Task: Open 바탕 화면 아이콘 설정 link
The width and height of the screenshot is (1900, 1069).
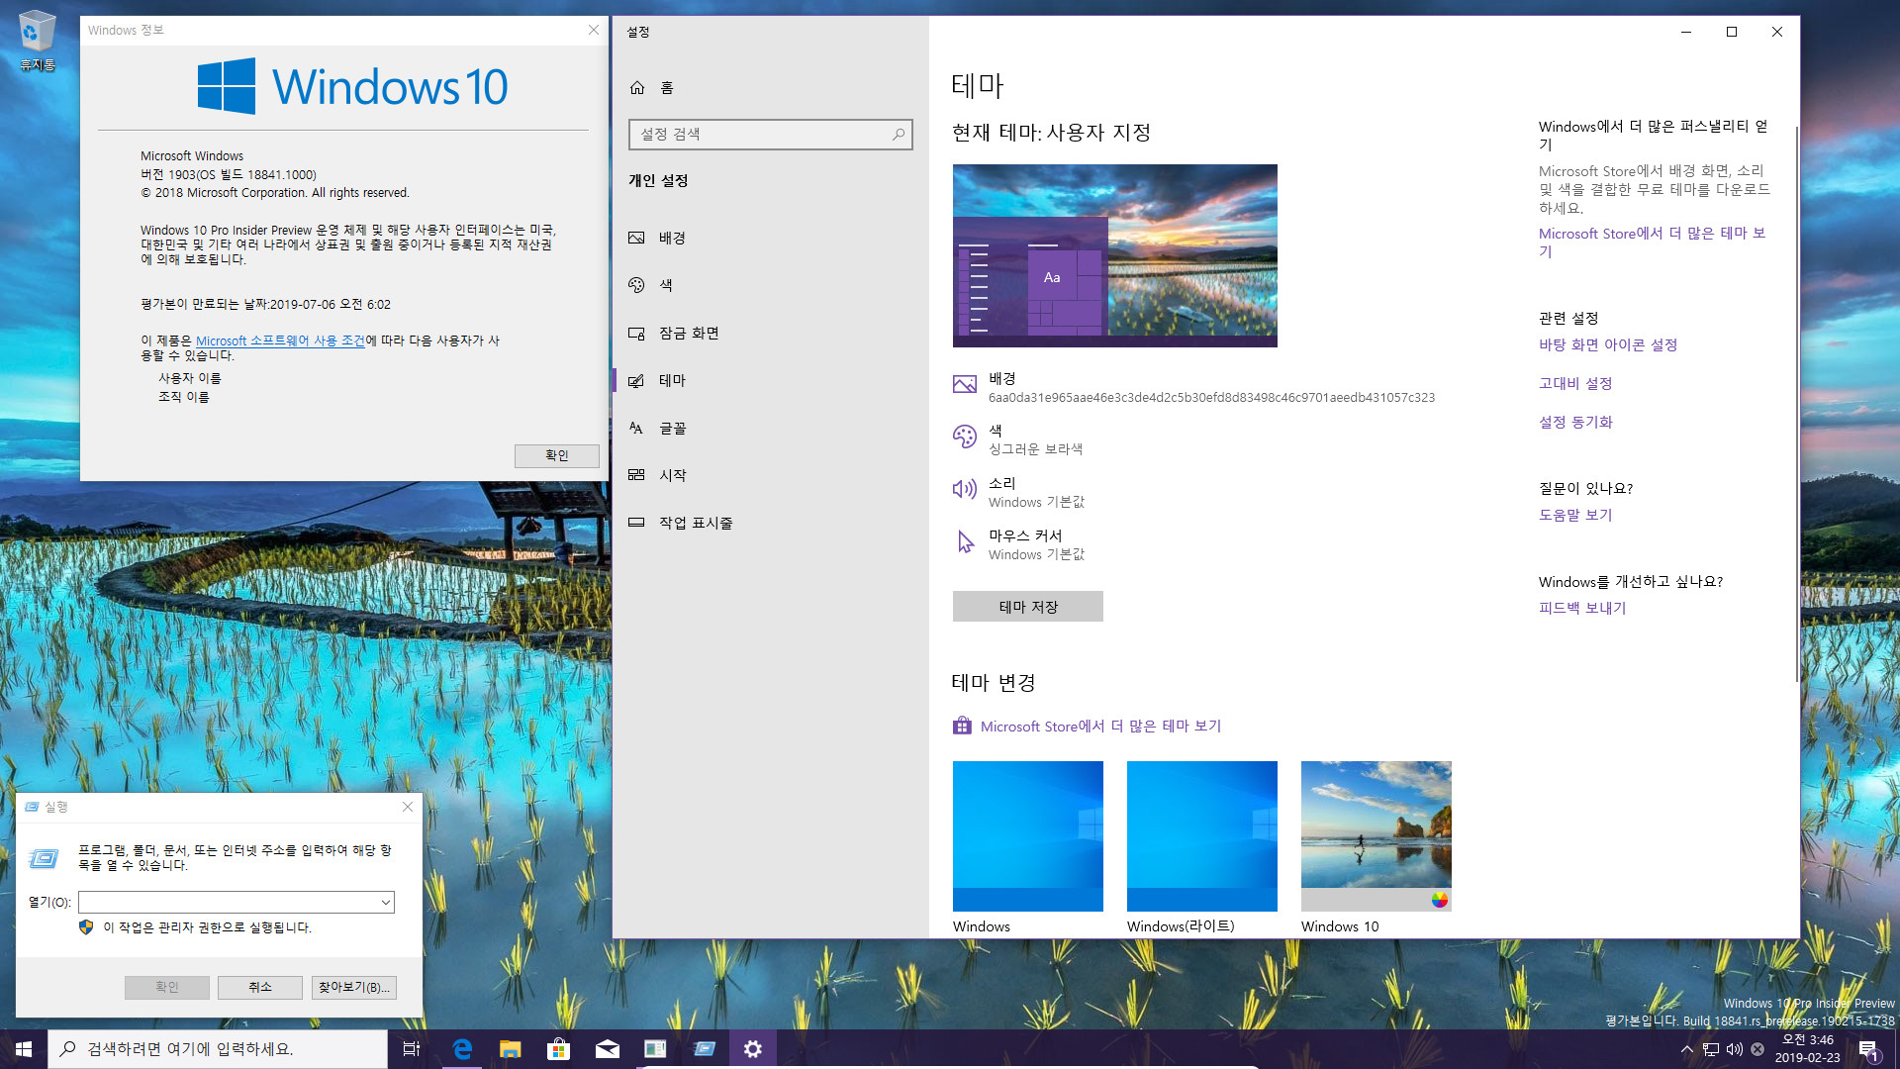Action: coord(1608,344)
